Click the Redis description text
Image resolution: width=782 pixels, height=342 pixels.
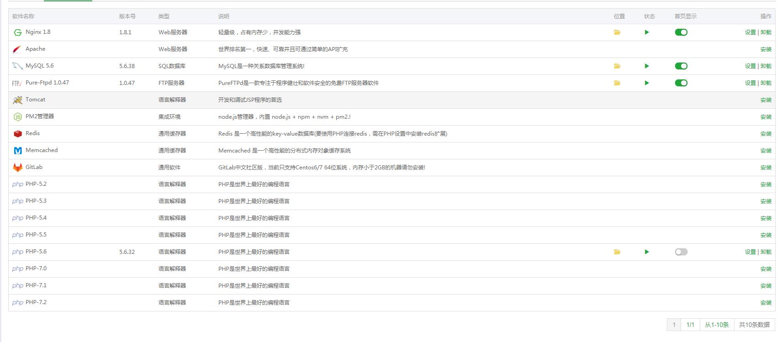pyautogui.click(x=333, y=134)
